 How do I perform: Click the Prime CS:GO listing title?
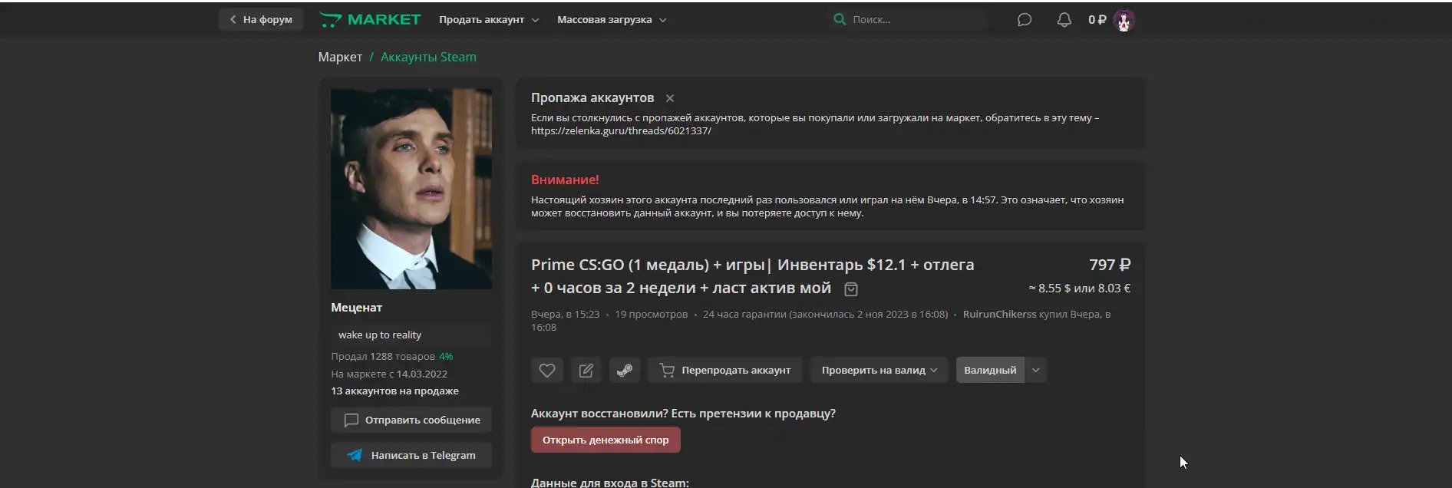coord(752,276)
